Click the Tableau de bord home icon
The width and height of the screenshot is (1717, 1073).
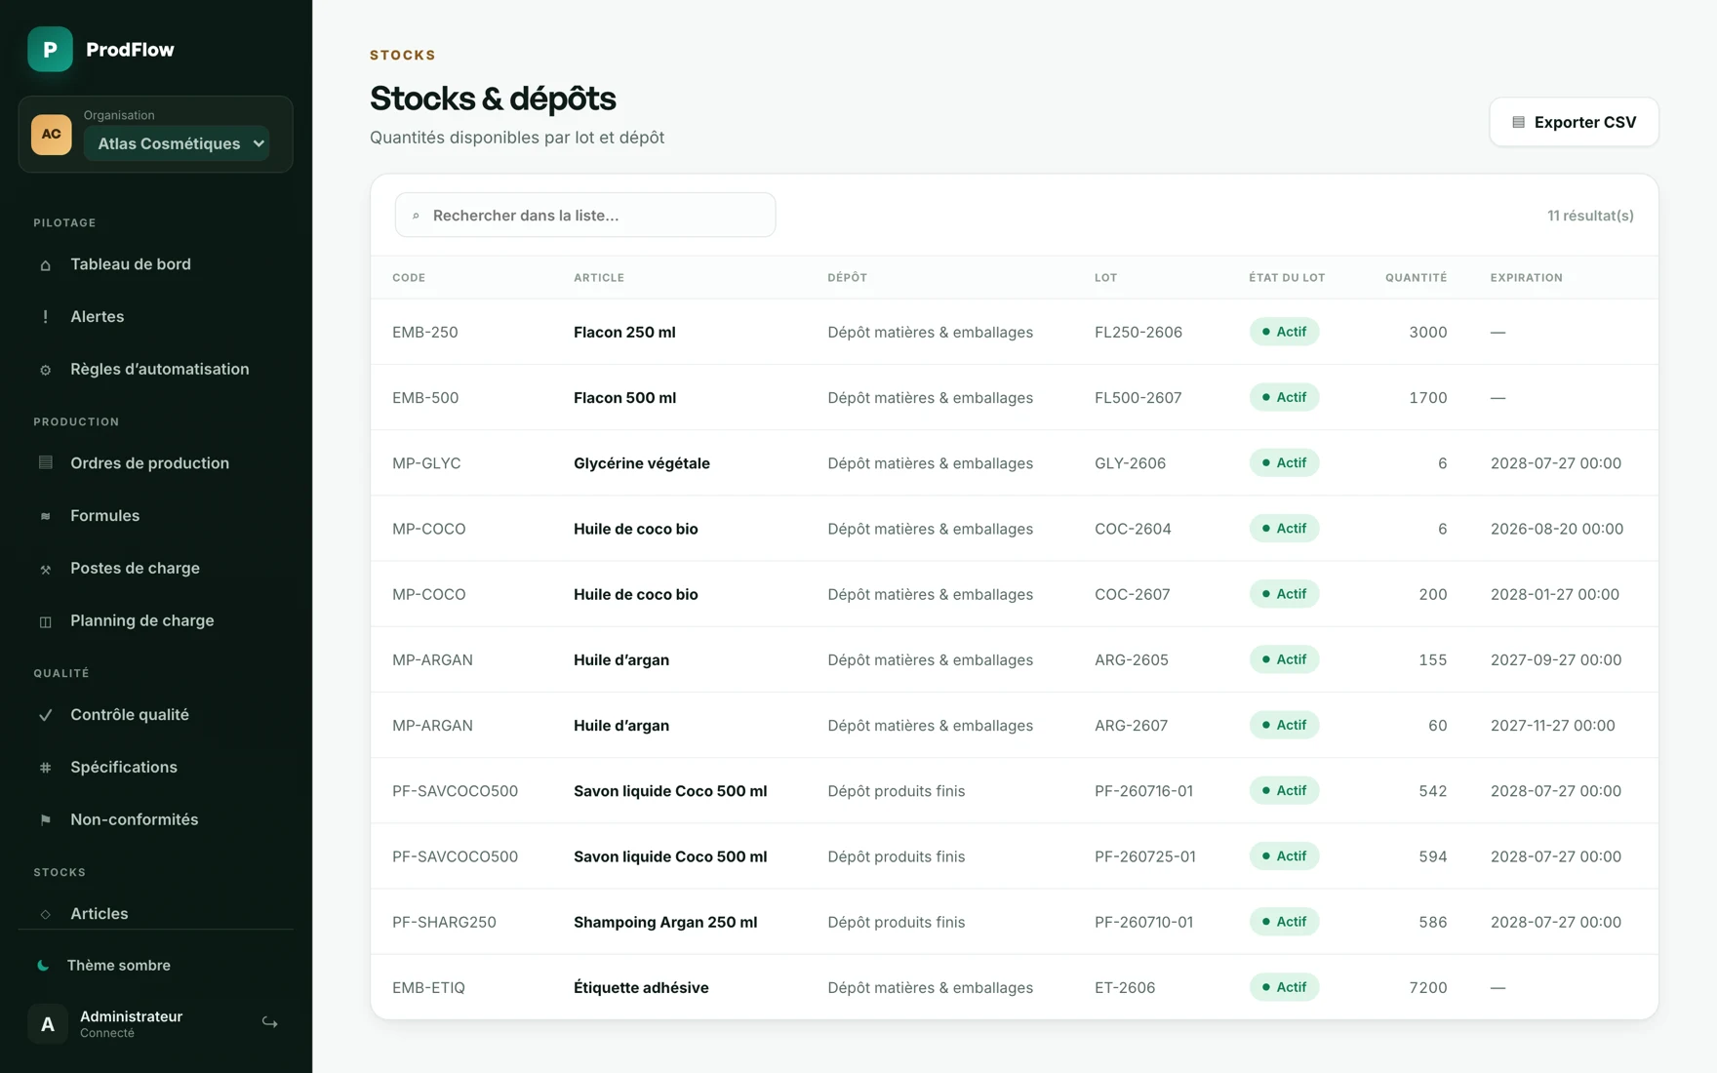[x=45, y=265]
